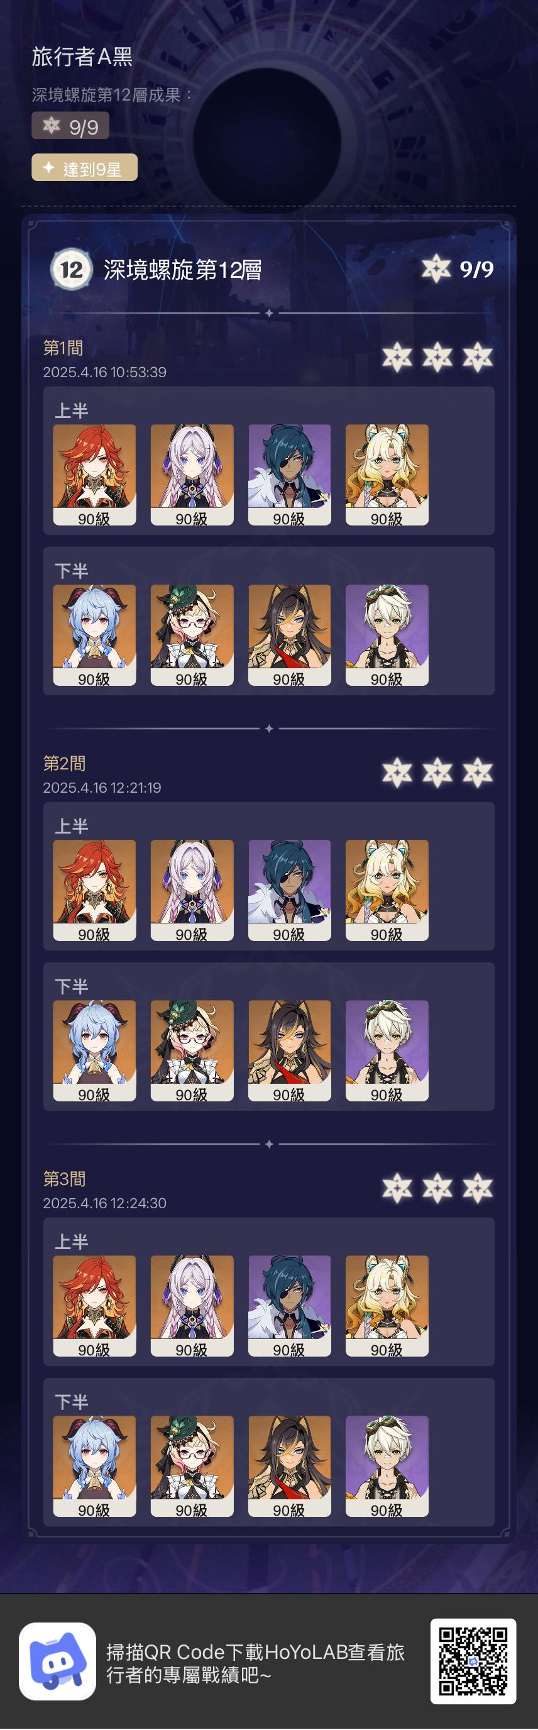Click the third star of Chamber 2 rating
This screenshot has height=1730, width=538.
pos(478,773)
